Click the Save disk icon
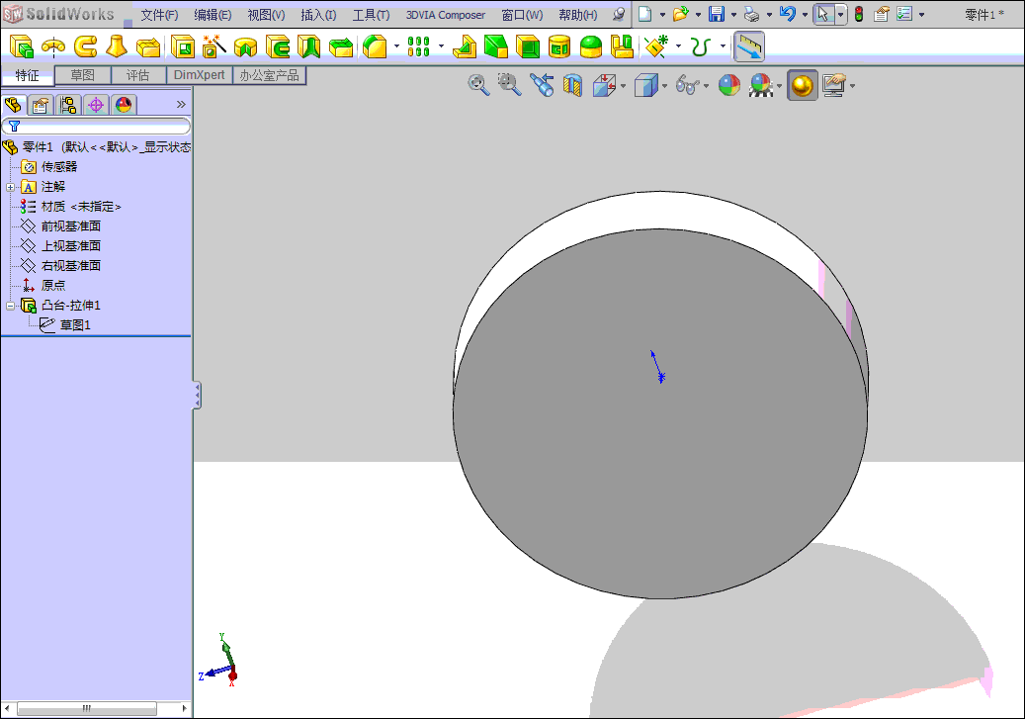 click(717, 14)
